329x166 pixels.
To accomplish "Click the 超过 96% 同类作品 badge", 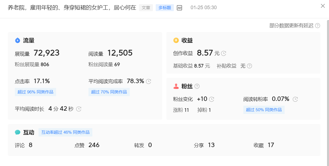I will click(x=35, y=92).
